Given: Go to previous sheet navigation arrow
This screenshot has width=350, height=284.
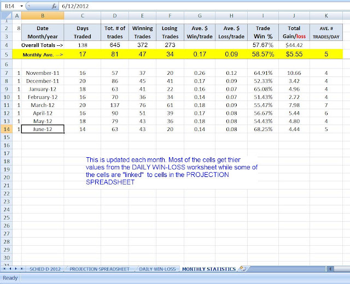Looking at the screenshot, I should tap(10, 269).
